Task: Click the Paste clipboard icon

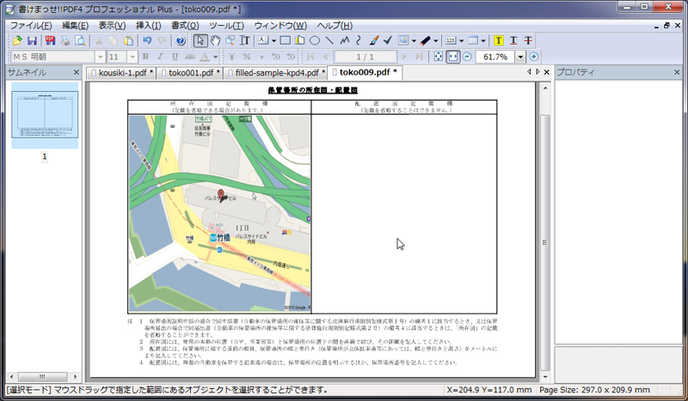Action: (128, 40)
